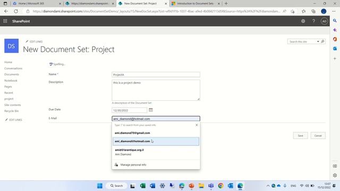Click EDIT LINKS below the left navigation
The height and width of the screenshot is (191, 340).
coord(14,120)
